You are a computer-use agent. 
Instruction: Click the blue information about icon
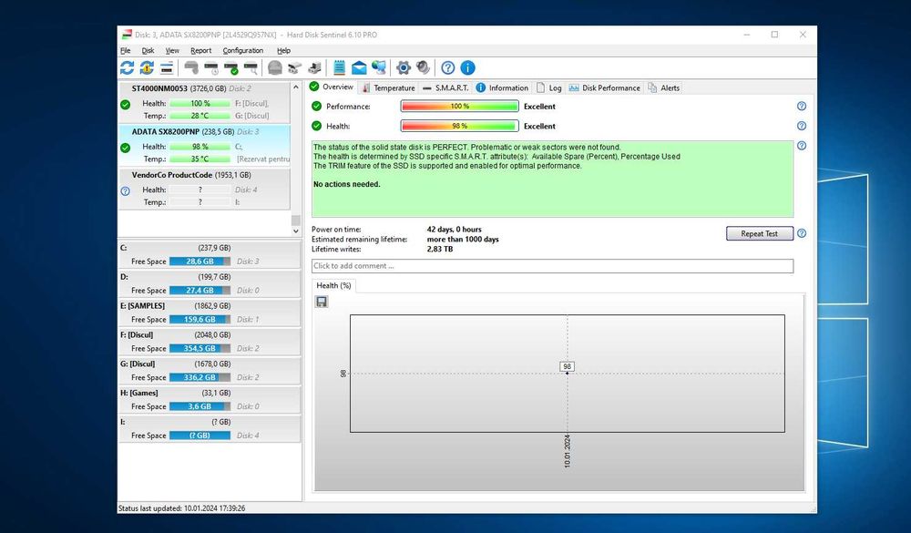[x=467, y=68]
